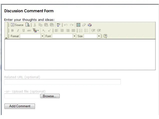Click inside the Size combo box field

click(x=90, y=36)
